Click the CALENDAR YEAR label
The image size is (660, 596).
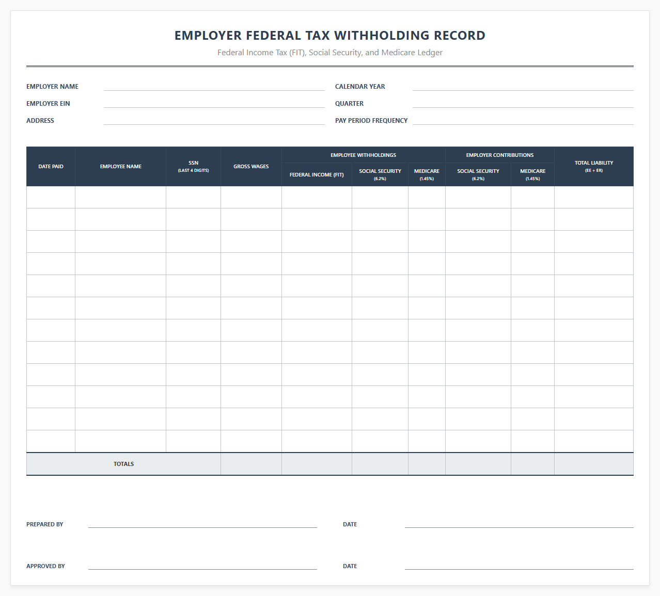pos(360,86)
